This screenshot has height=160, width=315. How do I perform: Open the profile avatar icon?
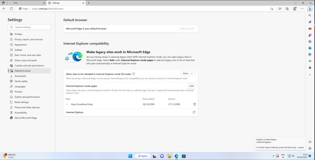coord(295,9)
